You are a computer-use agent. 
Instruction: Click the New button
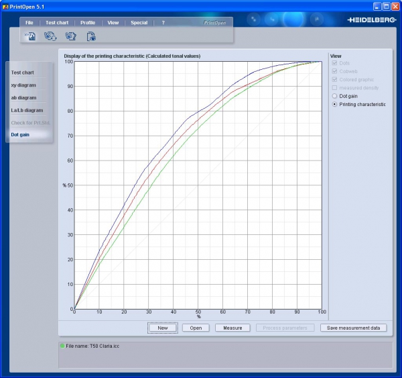pos(163,328)
